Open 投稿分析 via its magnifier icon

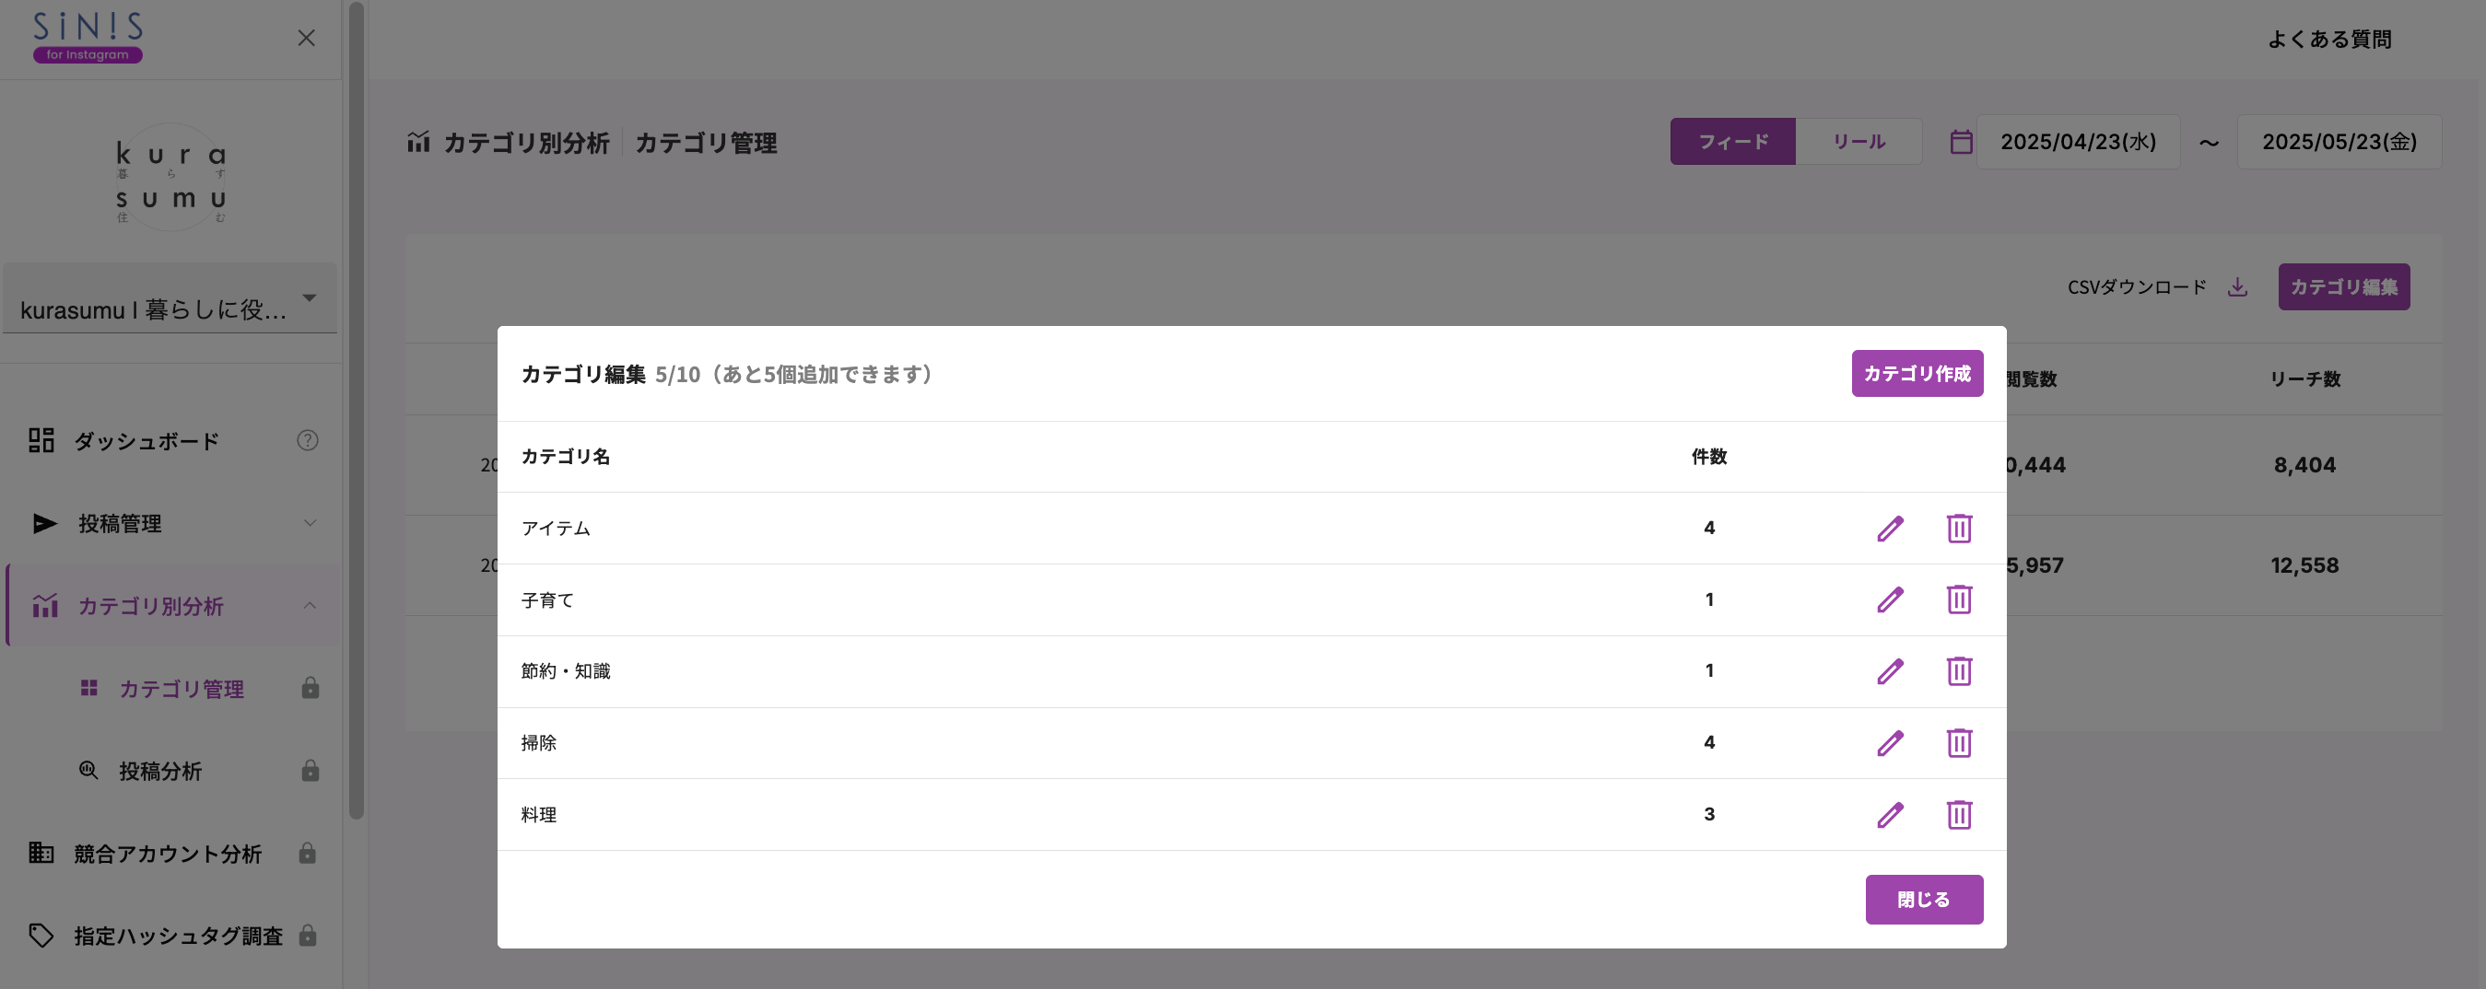(88, 770)
